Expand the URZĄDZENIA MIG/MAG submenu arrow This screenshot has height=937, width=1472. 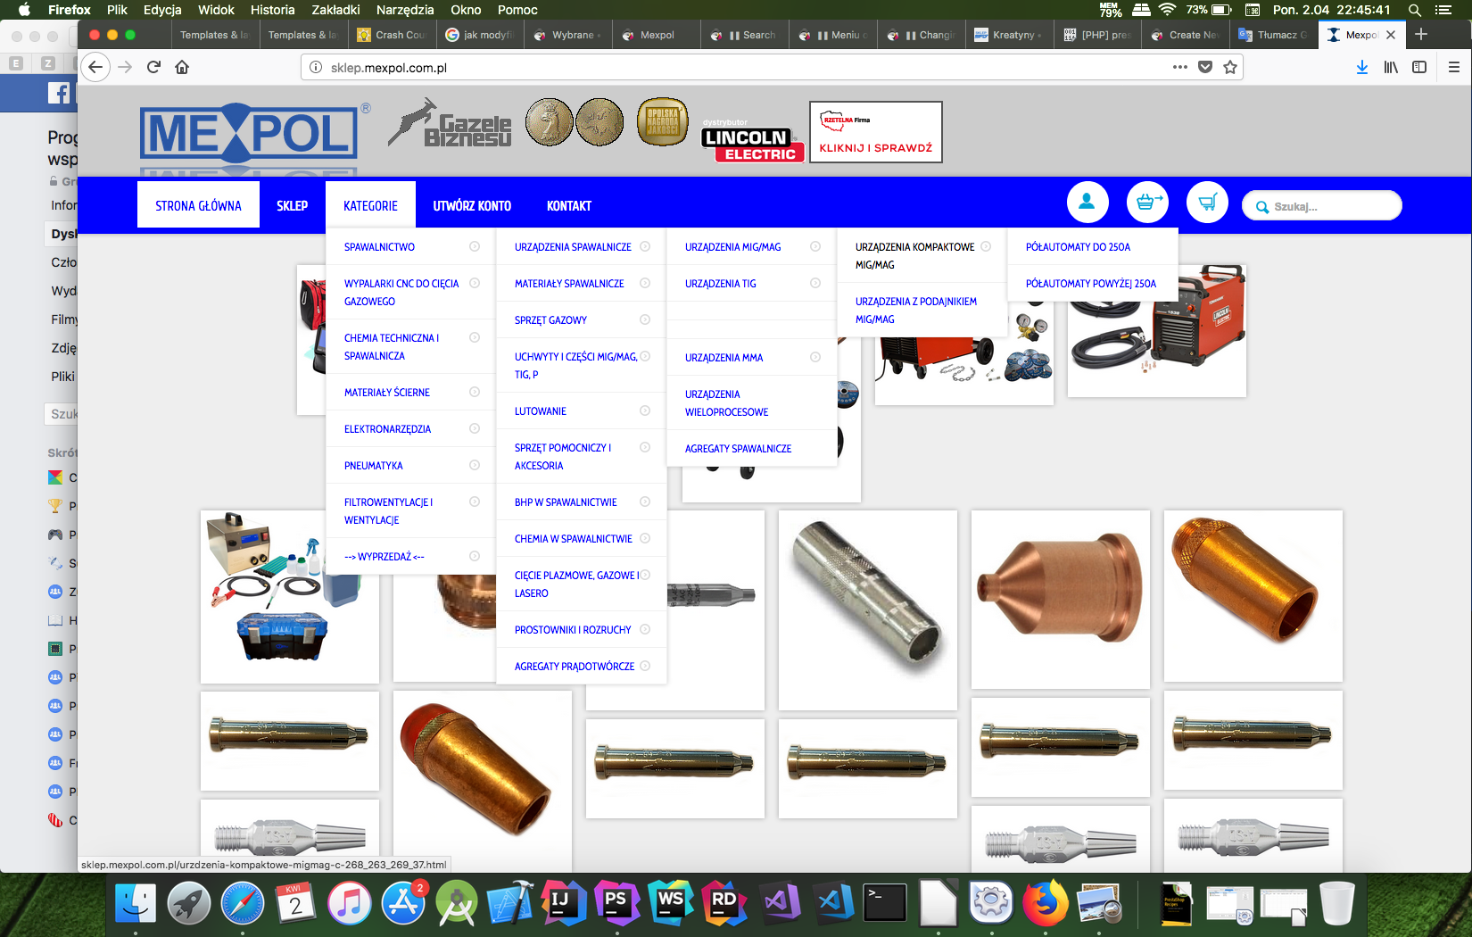(x=815, y=246)
